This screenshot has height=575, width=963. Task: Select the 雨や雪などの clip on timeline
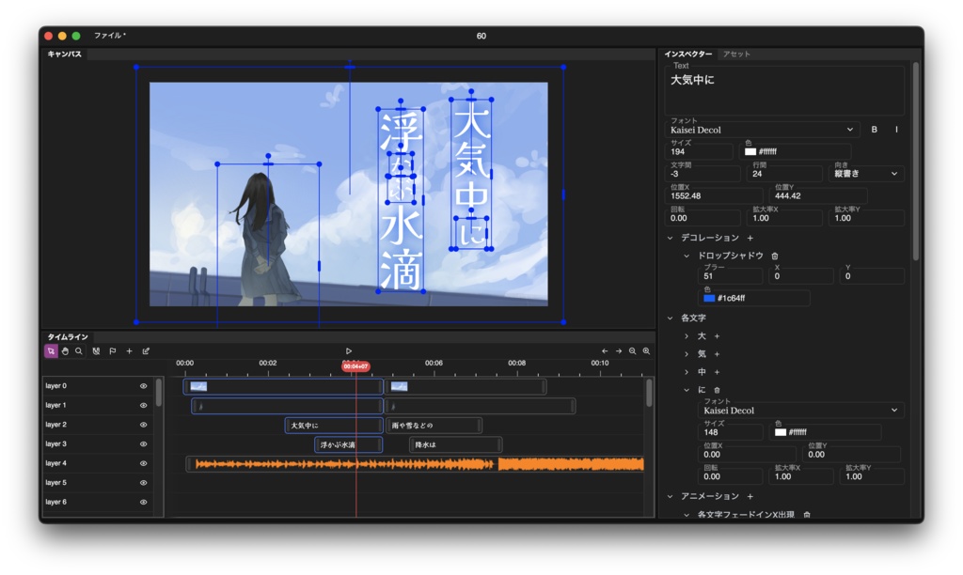click(x=434, y=426)
